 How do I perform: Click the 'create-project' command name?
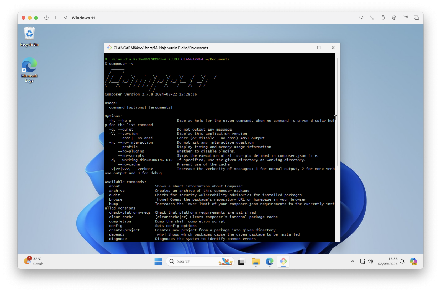124,230
